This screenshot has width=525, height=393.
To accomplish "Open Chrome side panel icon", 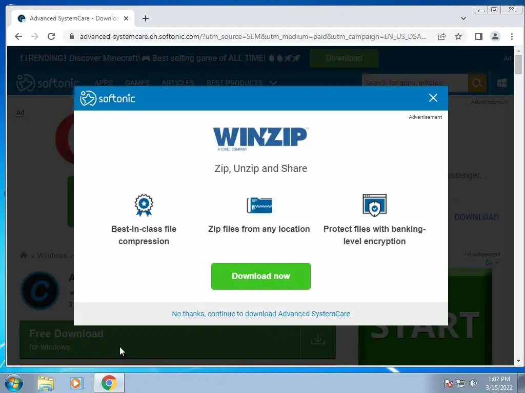I will click(479, 36).
